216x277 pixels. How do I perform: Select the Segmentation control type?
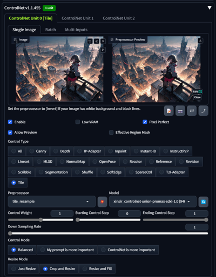coord(53,172)
